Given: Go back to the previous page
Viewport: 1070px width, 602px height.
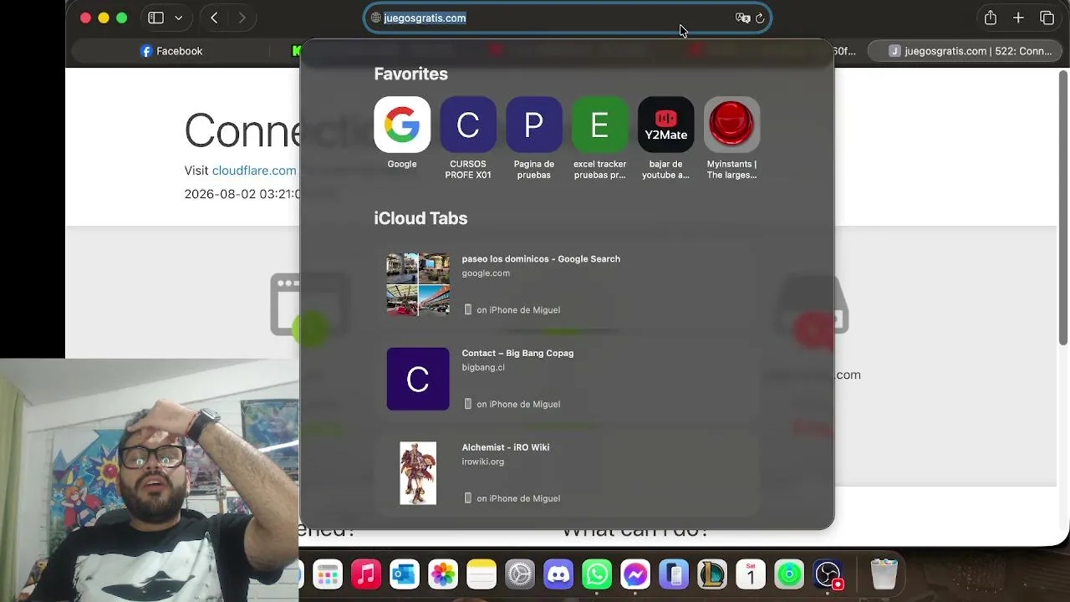Looking at the screenshot, I should click(x=214, y=18).
